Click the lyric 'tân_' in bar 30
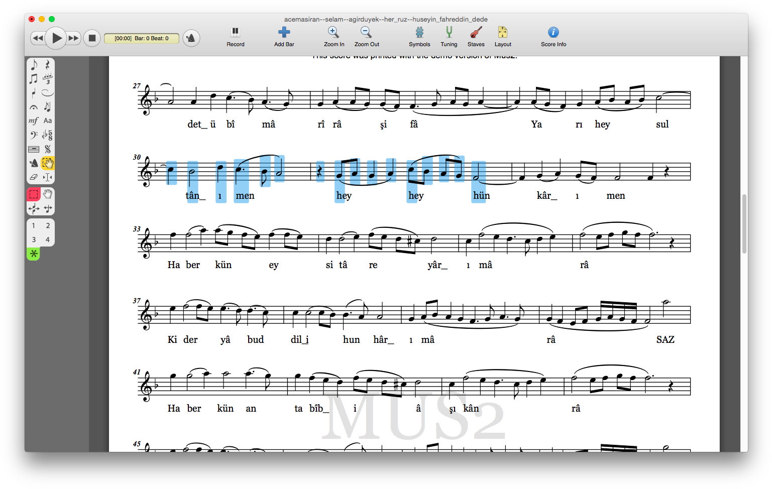Viewport: 772px width, 489px height. click(x=195, y=196)
